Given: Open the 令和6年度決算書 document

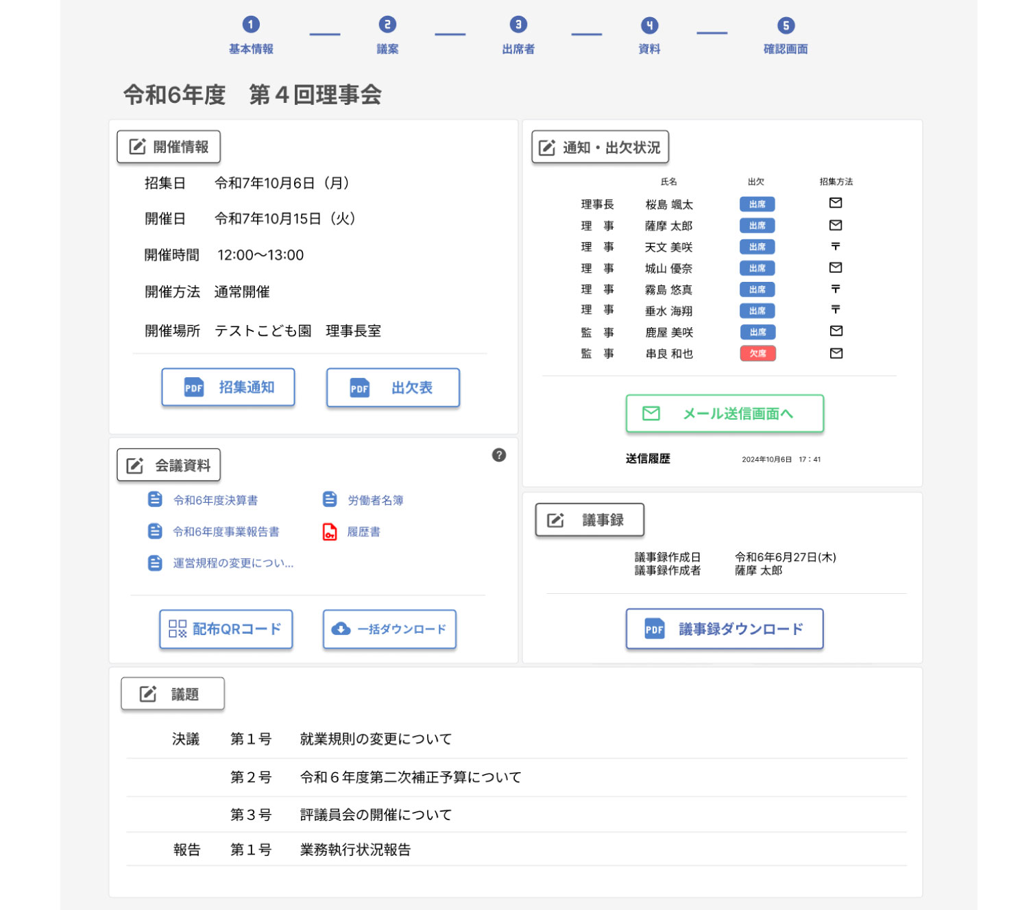Looking at the screenshot, I should [215, 500].
